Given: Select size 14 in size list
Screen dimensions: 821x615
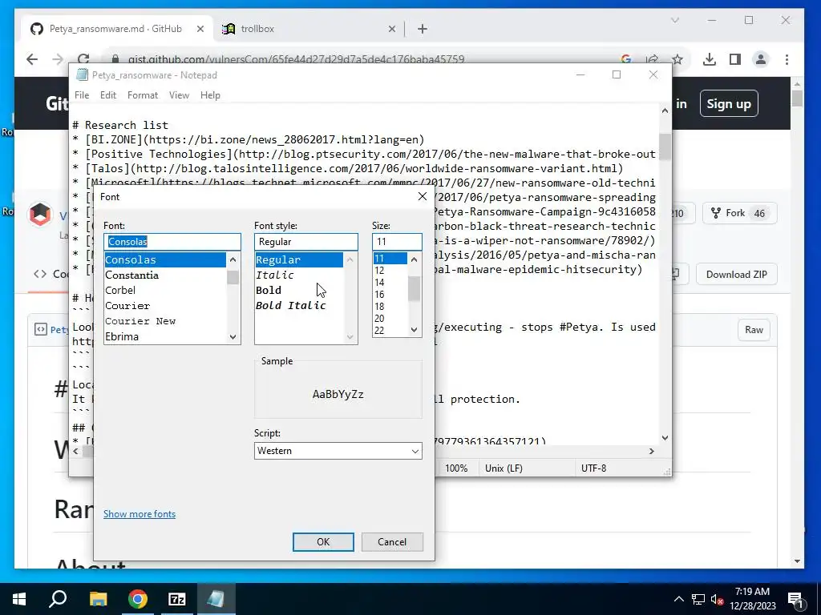Looking at the screenshot, I should 390,283.
